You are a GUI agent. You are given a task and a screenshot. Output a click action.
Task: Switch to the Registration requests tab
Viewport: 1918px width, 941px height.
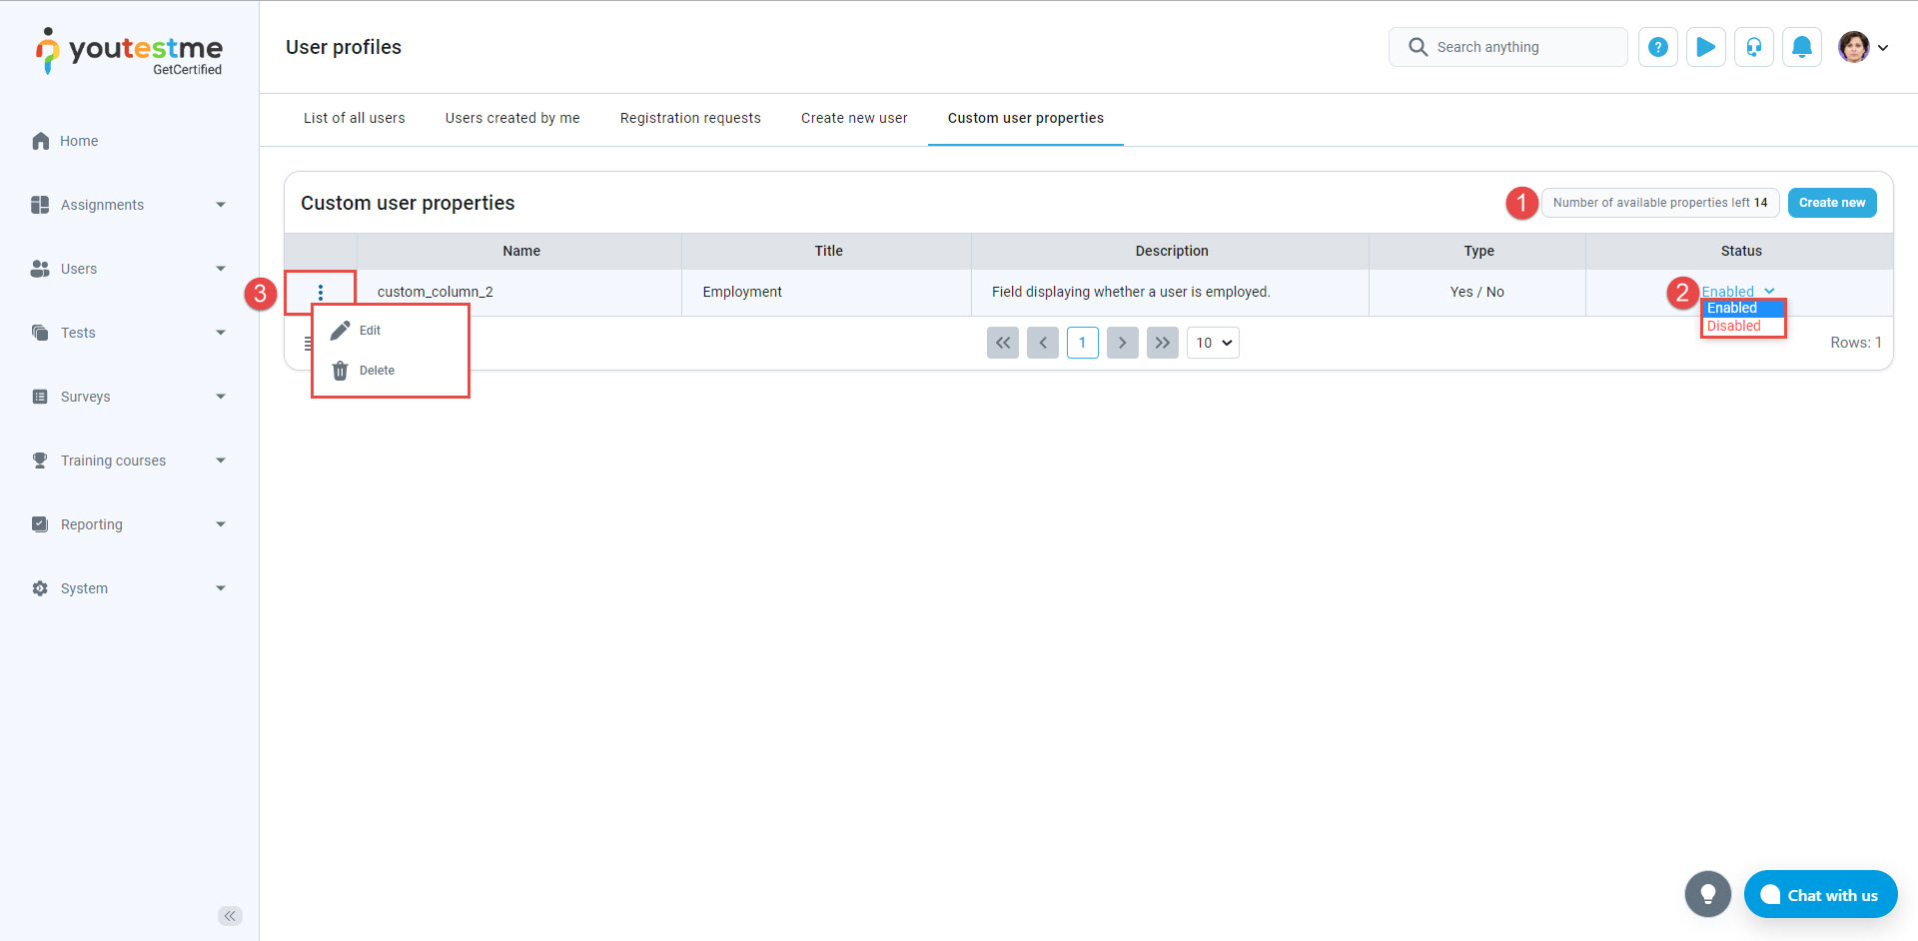(690, 118)
